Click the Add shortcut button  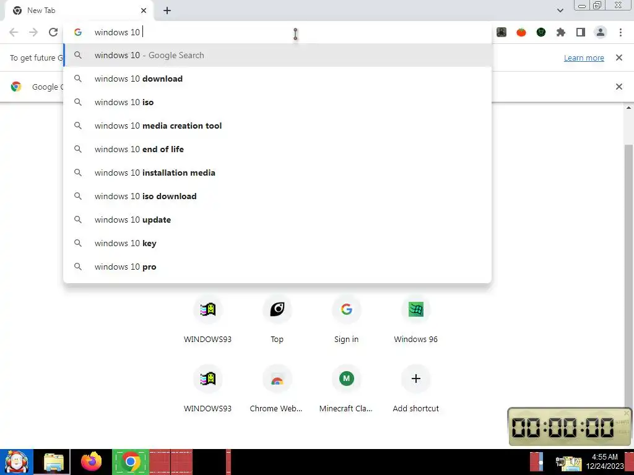[x=415, y=390]
